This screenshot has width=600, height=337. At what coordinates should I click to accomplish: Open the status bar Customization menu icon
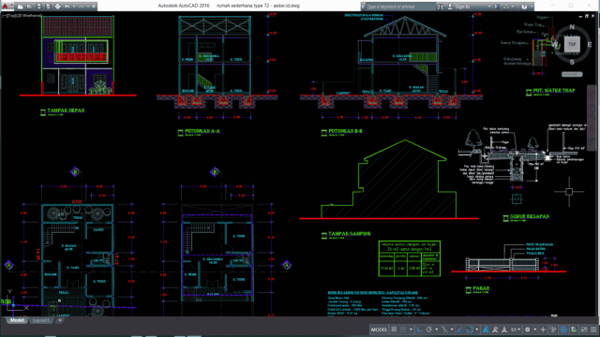pyautogui.click(x=593, y=330)
